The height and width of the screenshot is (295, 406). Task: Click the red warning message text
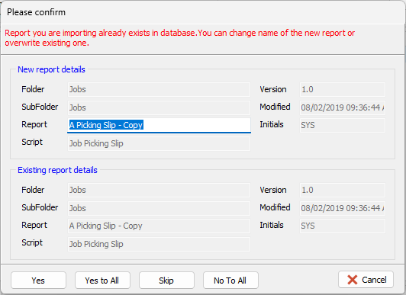(x=179, y=38)
